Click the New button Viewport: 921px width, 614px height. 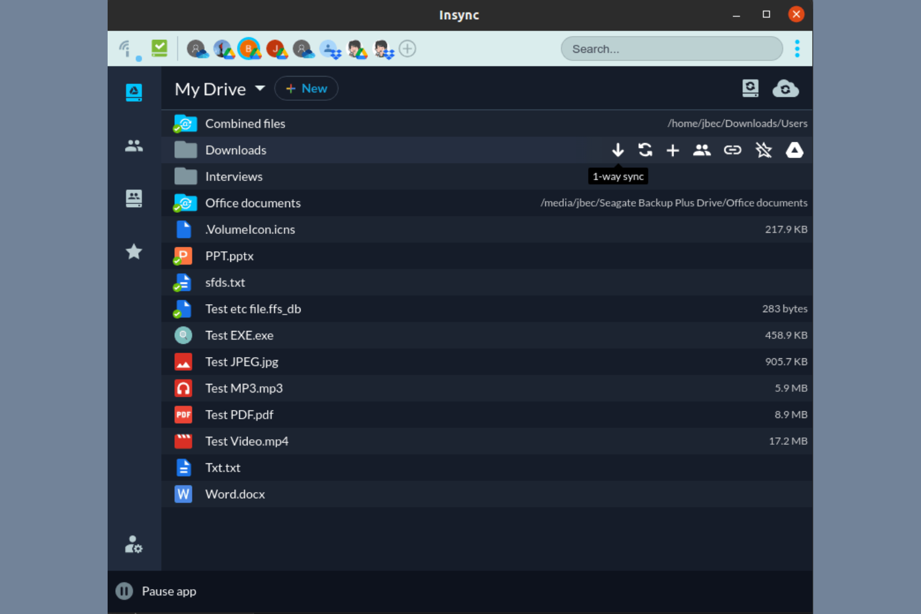[x=306, y=88]
